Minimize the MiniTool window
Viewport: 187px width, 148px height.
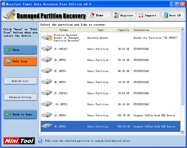point(172,4)
